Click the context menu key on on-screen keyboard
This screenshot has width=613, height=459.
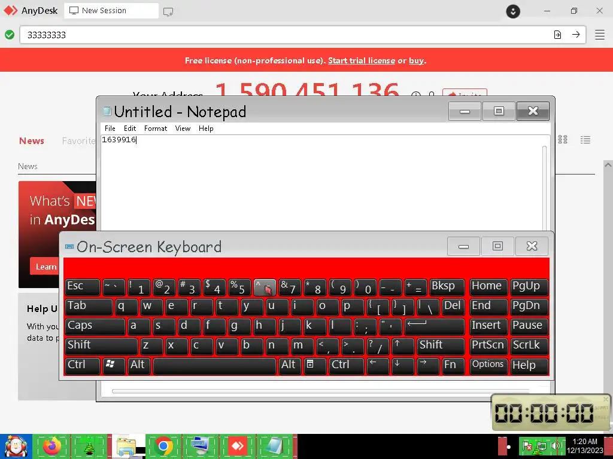point(315,366)
